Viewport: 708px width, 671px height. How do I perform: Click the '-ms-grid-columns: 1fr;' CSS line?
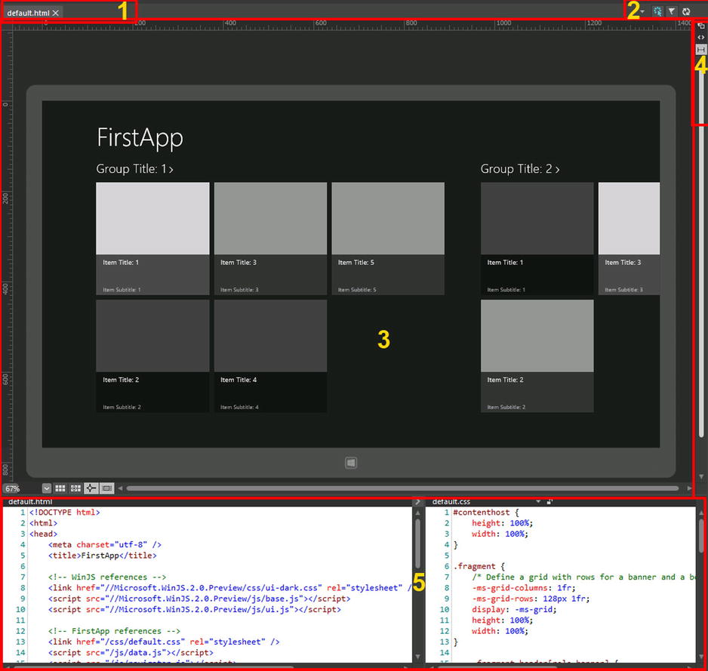524,589
